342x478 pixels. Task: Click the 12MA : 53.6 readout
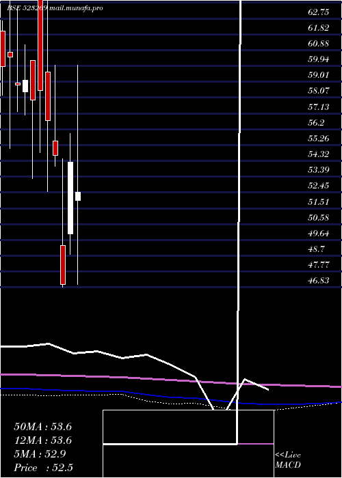pyautogui.click(x=42, y=440)
